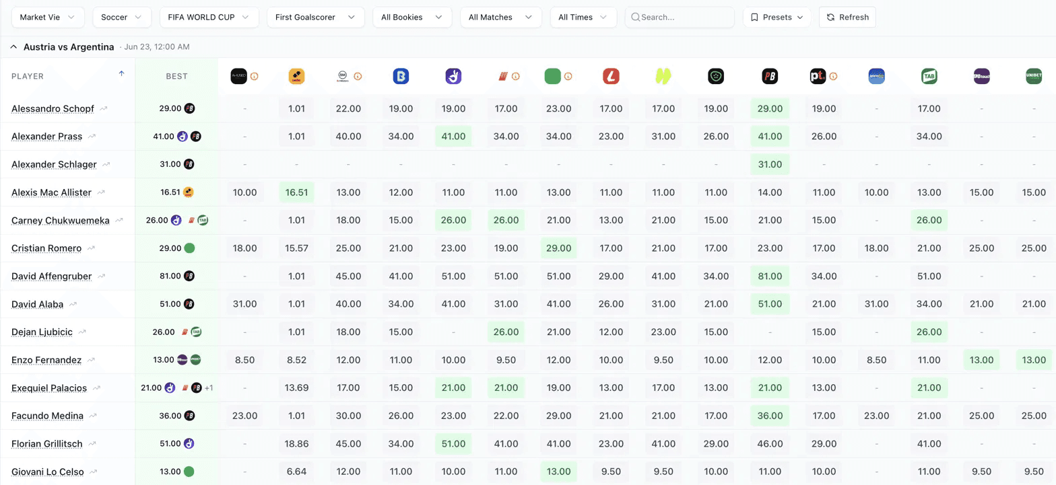Viewport: 1056px width, 485px height.
Task: Open player link Exequiel Palacios
Action: click(49, 388)
